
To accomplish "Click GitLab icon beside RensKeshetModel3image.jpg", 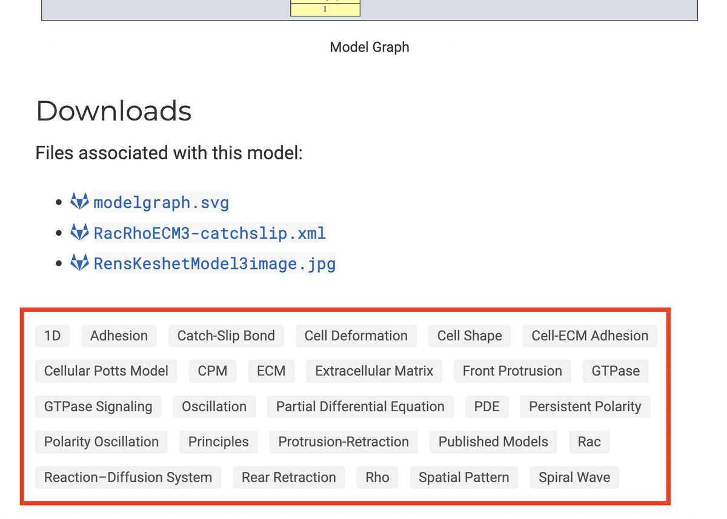I will click(79, 263).
